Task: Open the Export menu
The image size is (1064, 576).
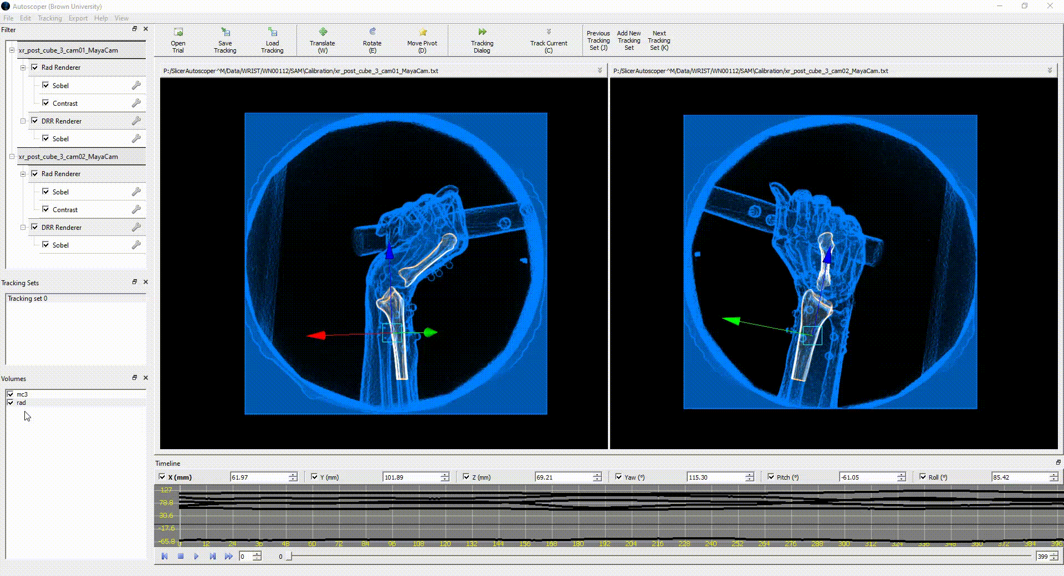Action: point(78,18)
